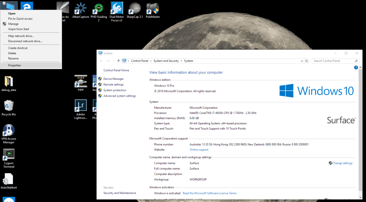Open Microsoft Edge from the taskbar
This screenshot has width=366, height=202.
click(x=27, y=5)
